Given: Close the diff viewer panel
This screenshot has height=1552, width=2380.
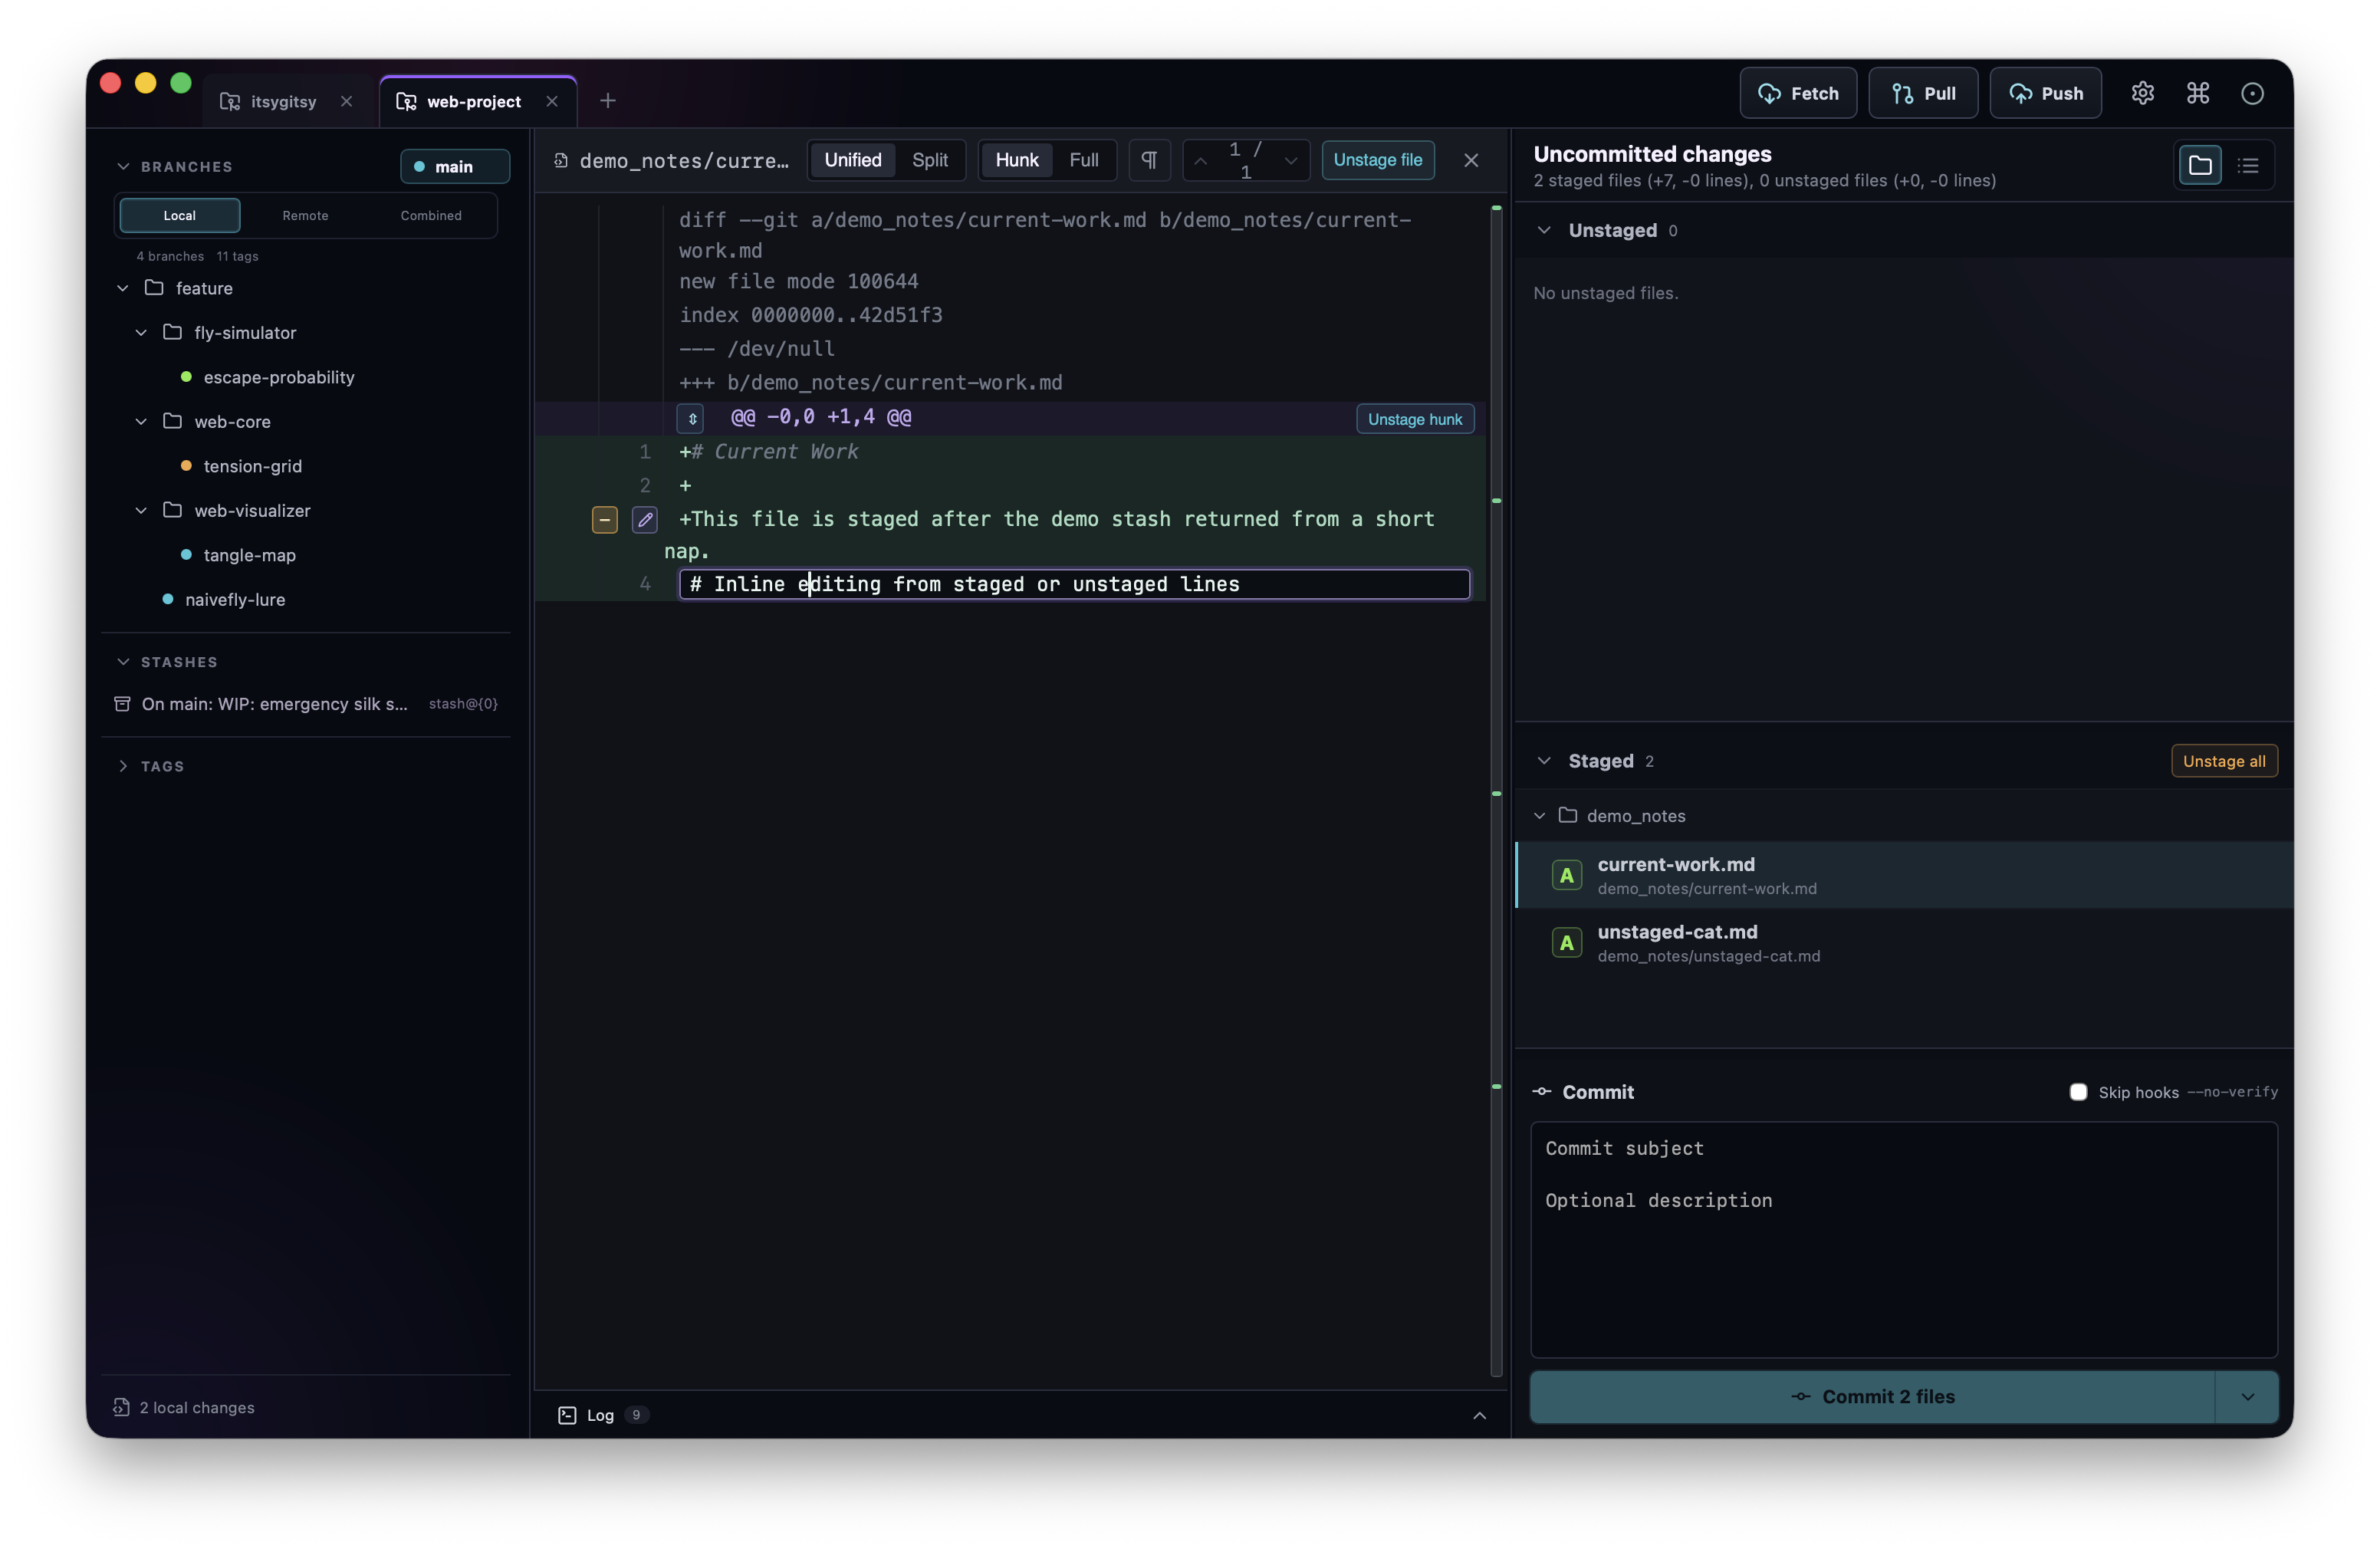Looking at the screenshot, I should click(x=1471, y=160).
